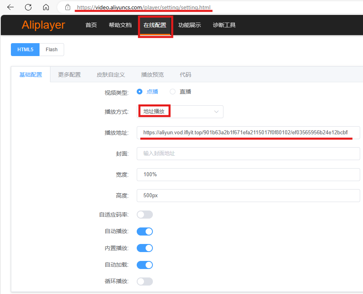Viewport: 363px width, 294px height.
Task: Select the 直播 radio option
Action: tap(180, 92)
